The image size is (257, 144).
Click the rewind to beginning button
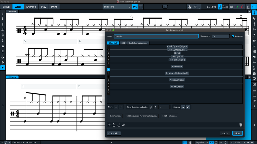(x=231, y=7)
